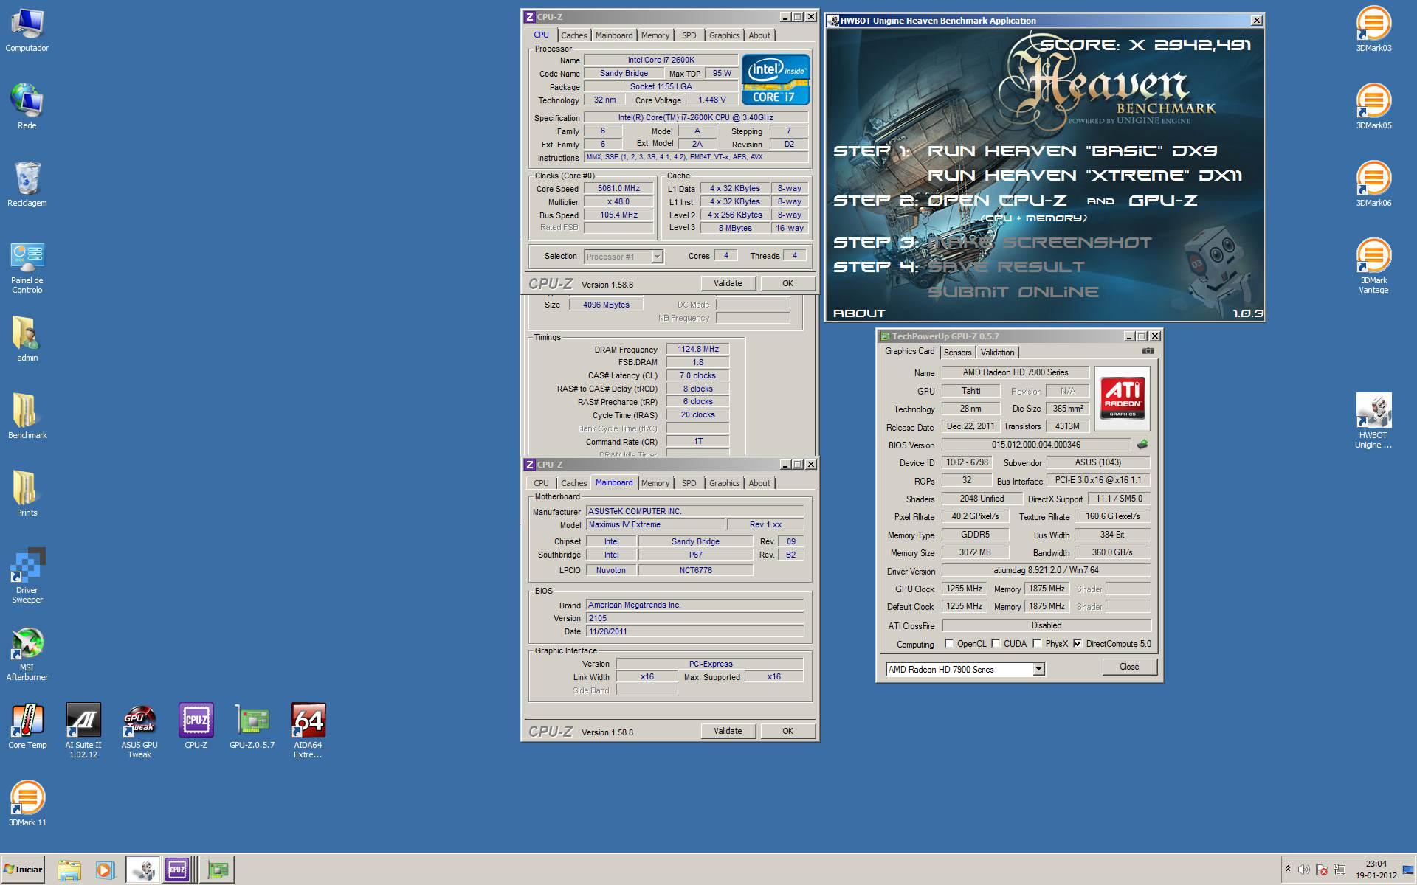
Task: Switch to GPU-Z Validation tab
Action: point(997,353)
